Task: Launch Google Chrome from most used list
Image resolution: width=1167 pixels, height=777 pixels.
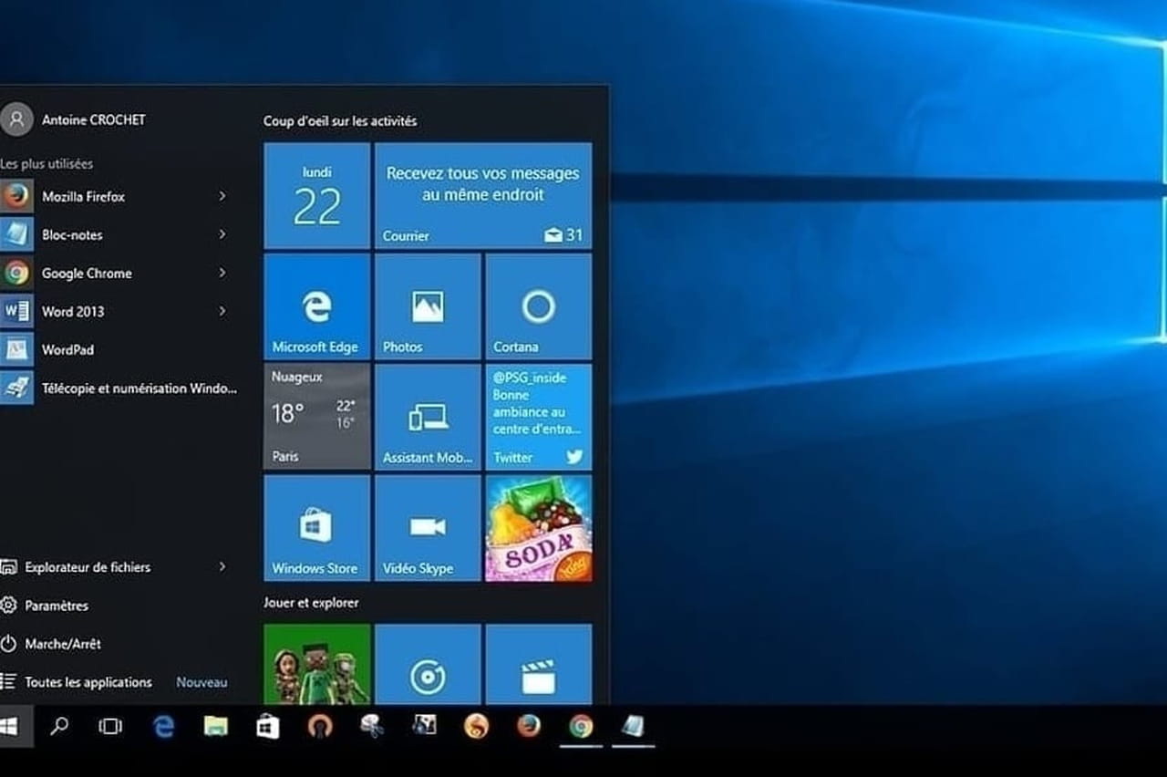Action: pos(119,273)
